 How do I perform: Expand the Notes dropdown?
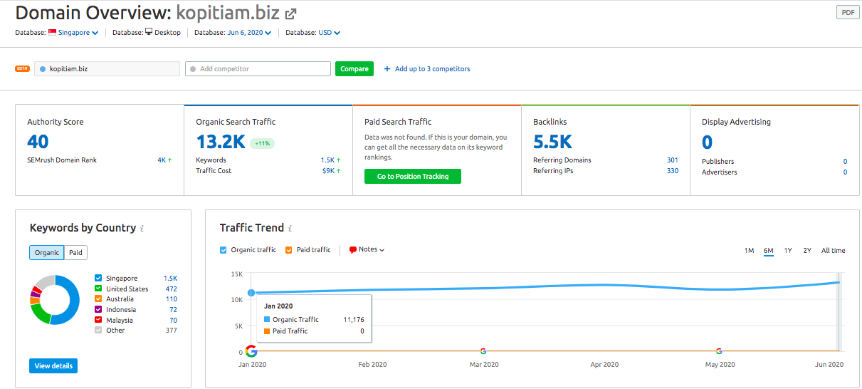point(372,250)
